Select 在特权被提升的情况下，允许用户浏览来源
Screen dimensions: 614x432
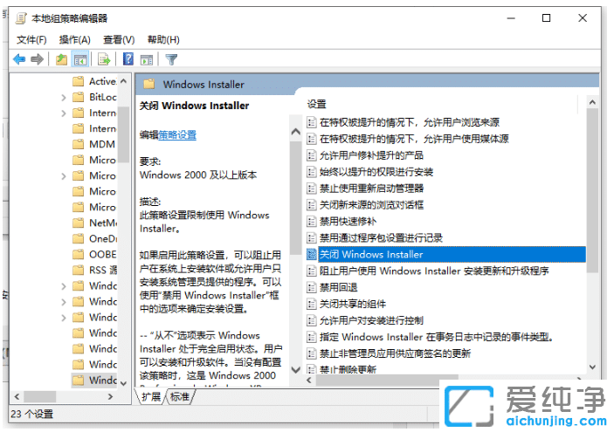tap(410, 122)
